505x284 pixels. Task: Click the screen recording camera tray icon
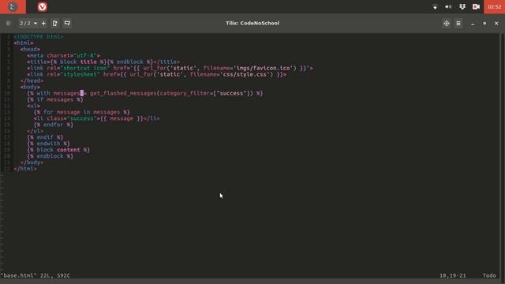point(476,7)
